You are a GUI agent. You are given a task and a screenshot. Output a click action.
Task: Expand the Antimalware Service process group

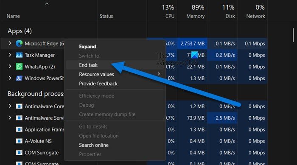[x=10, y=118]
